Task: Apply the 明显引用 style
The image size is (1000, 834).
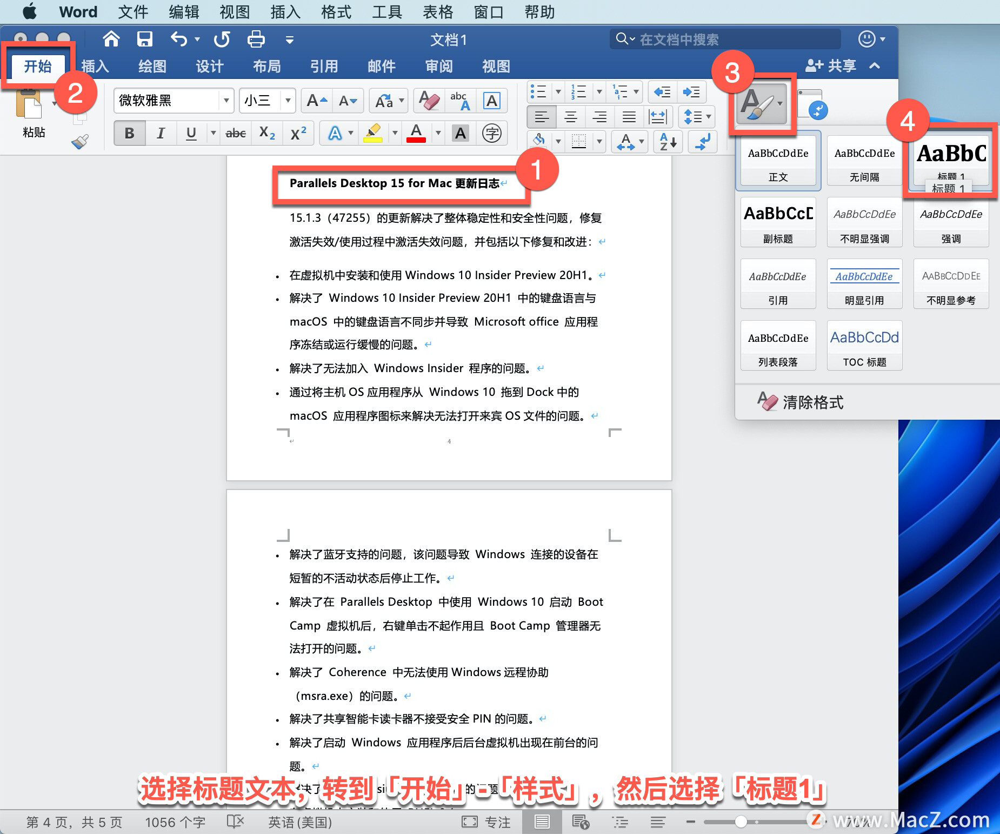Action: [864, 284]
